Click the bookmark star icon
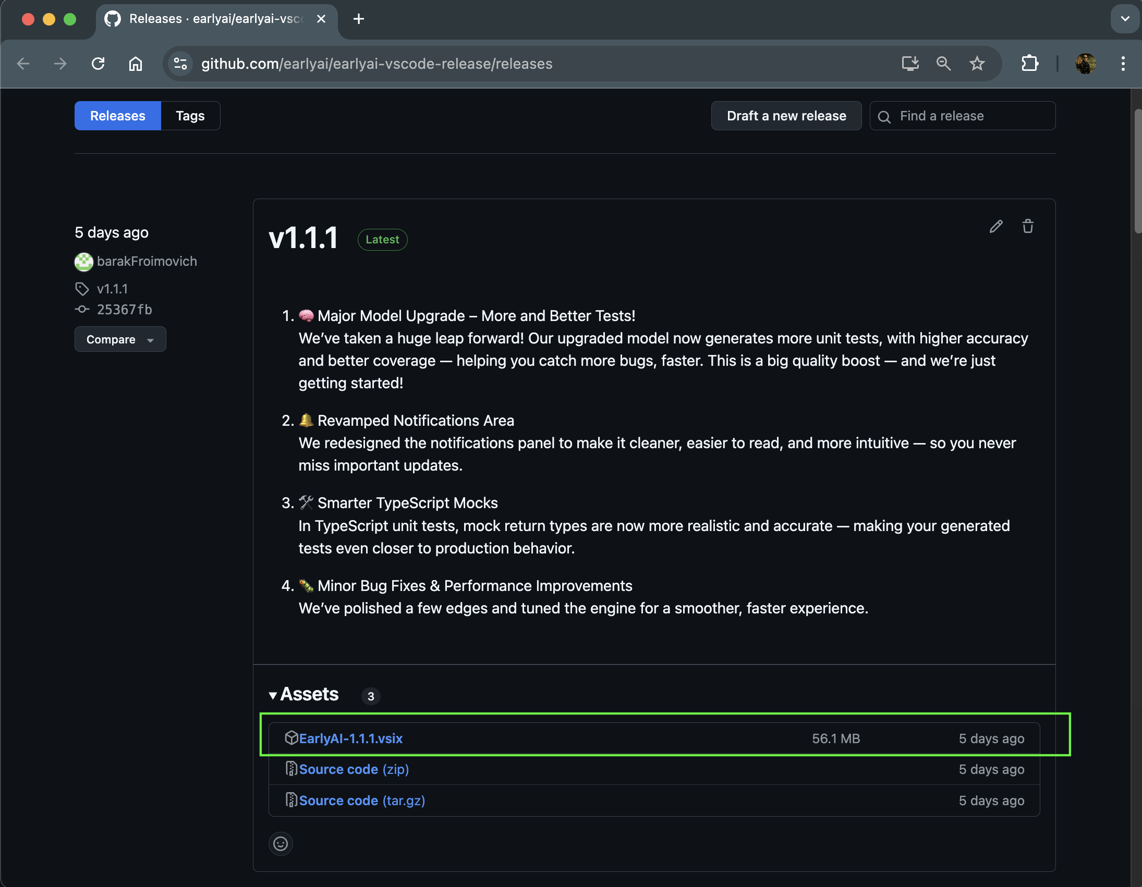1142x887 pixels. [x=976, y=64]
